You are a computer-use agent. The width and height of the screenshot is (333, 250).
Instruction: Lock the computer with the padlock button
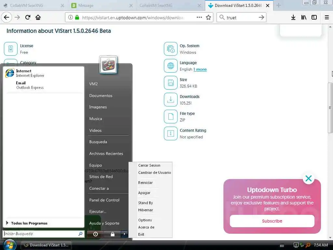pyautogui.click(x=112, y=234)
